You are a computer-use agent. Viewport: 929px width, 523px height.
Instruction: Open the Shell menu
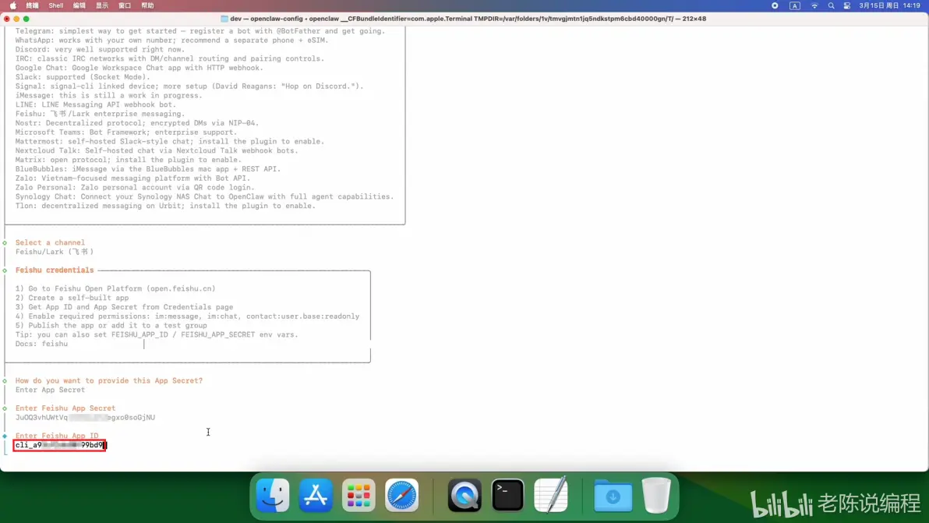click(x=55, y=5)
